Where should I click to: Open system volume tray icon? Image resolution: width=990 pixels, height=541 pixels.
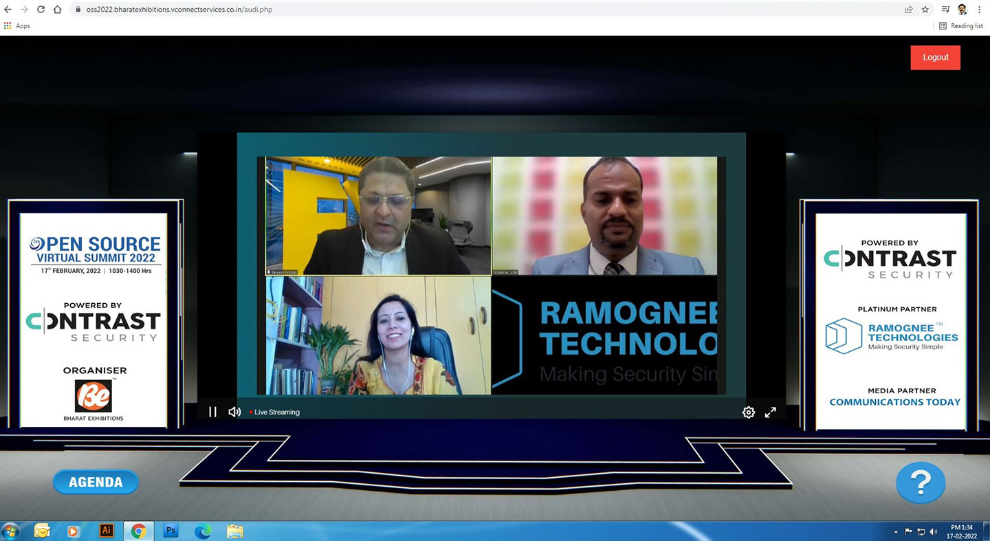pyautogui.click(x=934, y=531)
